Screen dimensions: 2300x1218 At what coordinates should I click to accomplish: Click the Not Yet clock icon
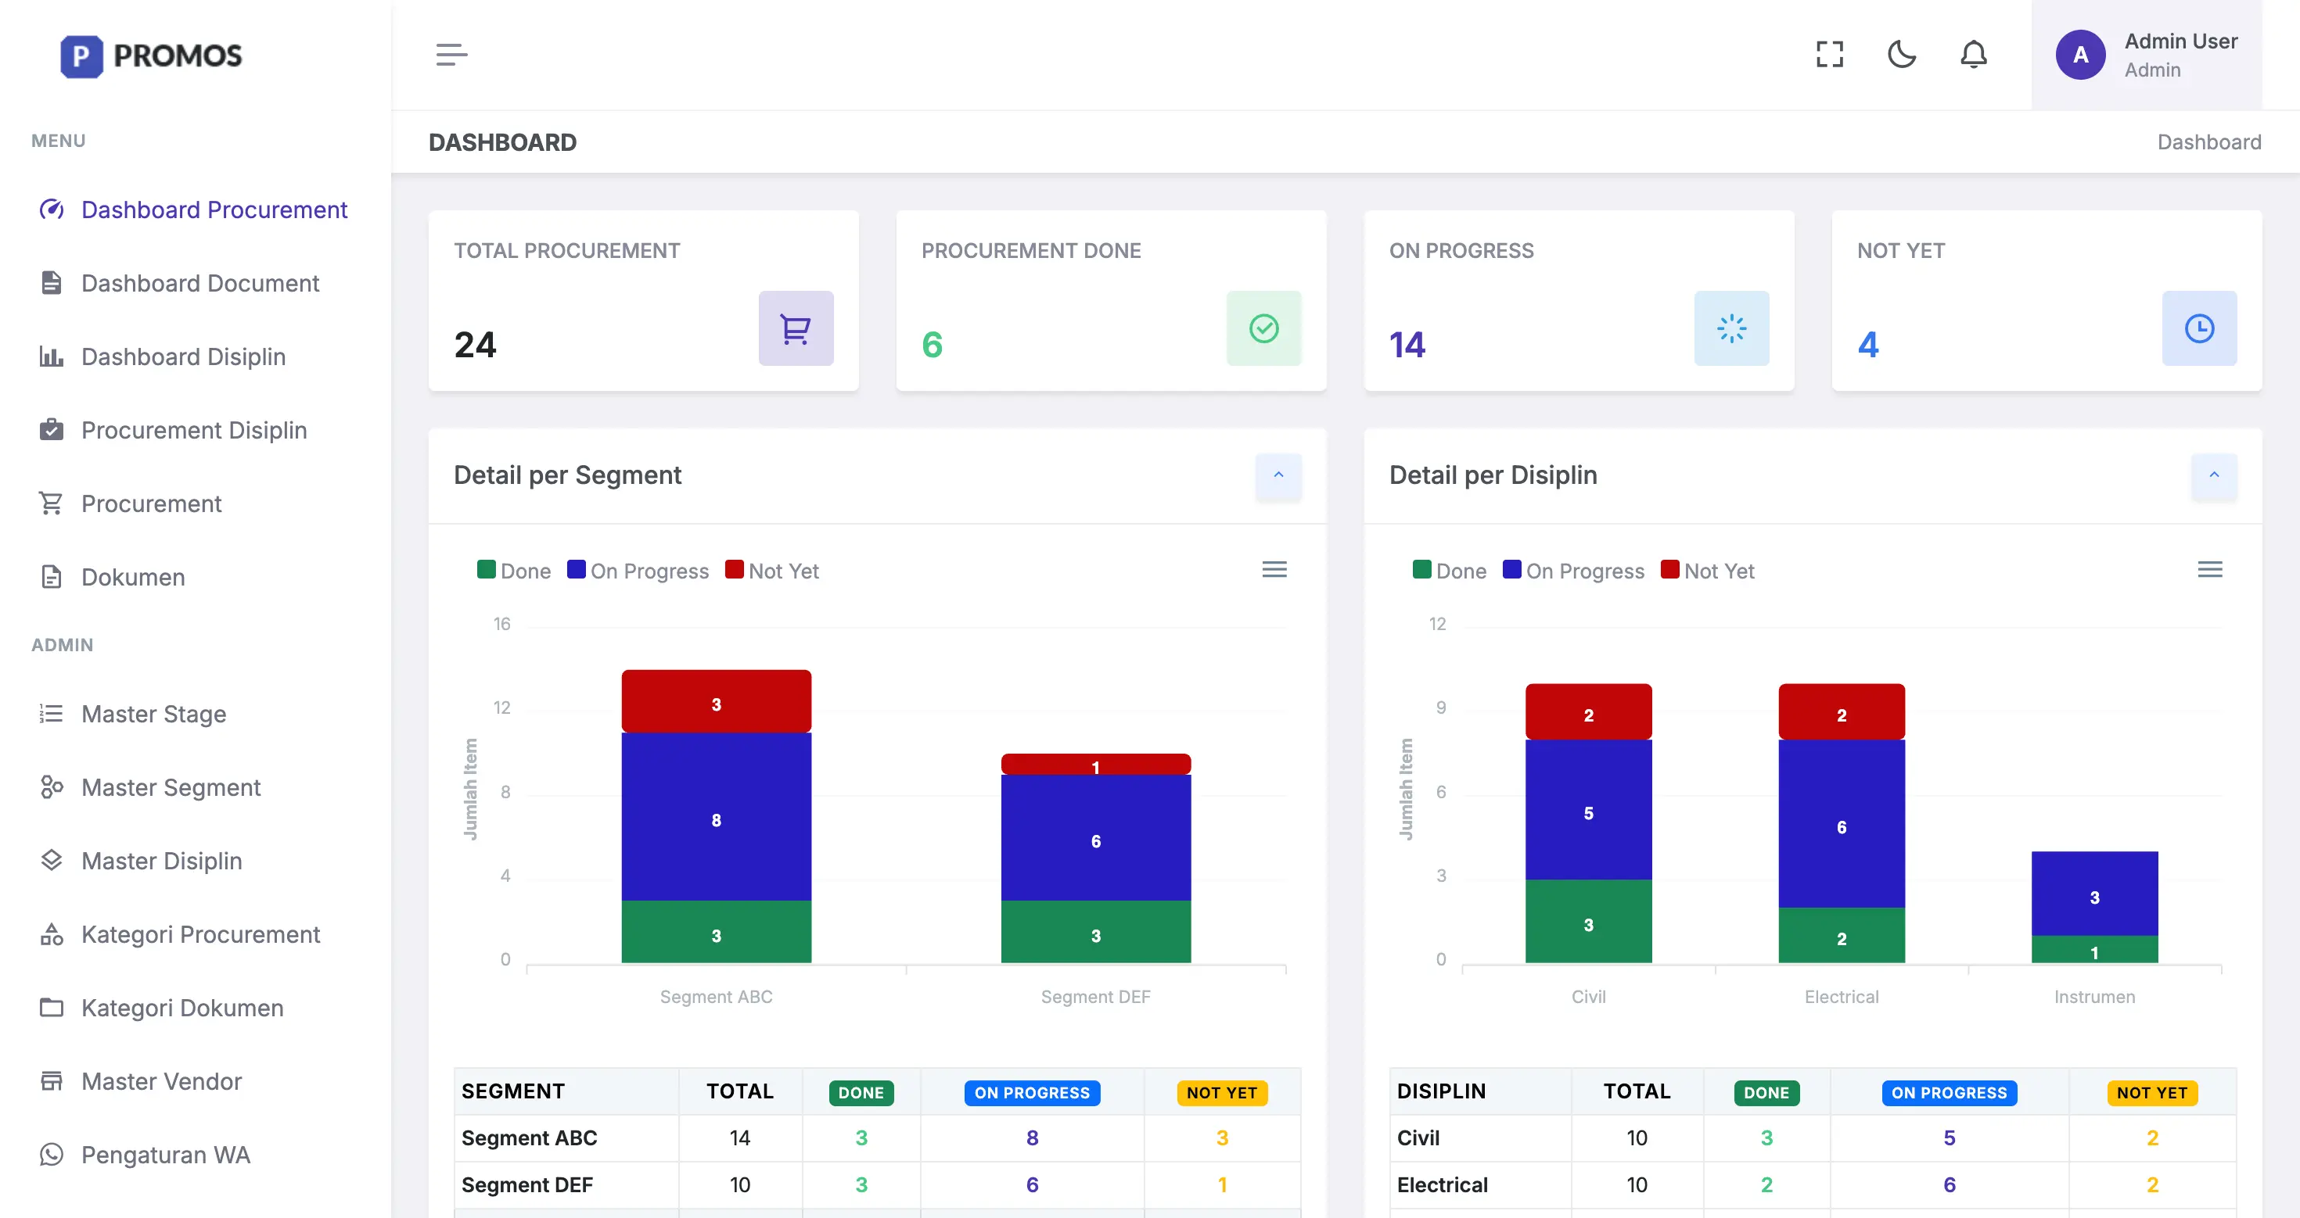2199,328
